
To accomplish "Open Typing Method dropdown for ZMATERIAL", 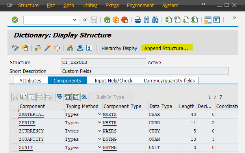I will click(x=99, y=114).
